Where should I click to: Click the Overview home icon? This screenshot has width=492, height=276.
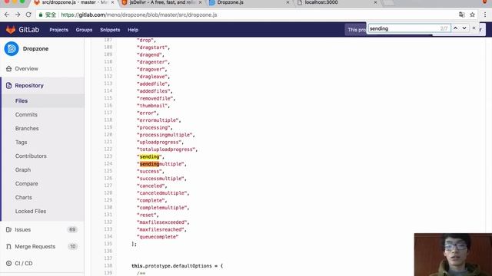8,68
